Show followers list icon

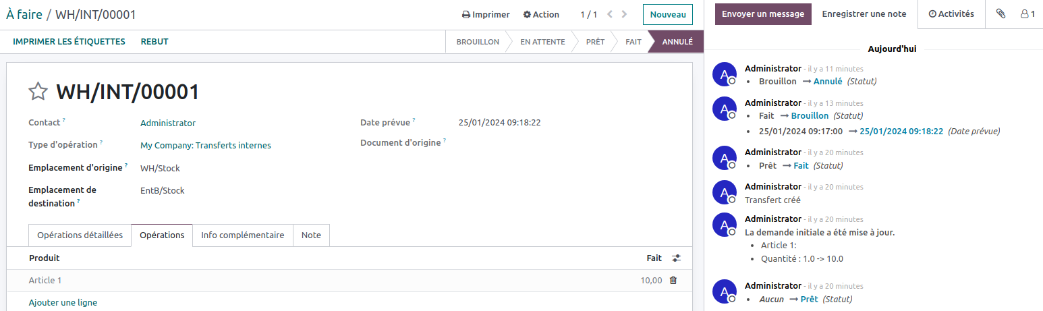(x=1027, y=14)
